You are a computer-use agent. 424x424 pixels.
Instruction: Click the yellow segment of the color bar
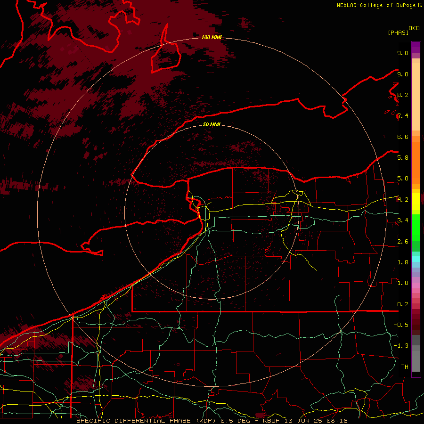(416, 202)
